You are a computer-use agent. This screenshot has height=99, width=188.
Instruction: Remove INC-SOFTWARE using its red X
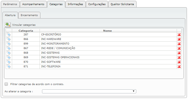(x=179, y=62)
